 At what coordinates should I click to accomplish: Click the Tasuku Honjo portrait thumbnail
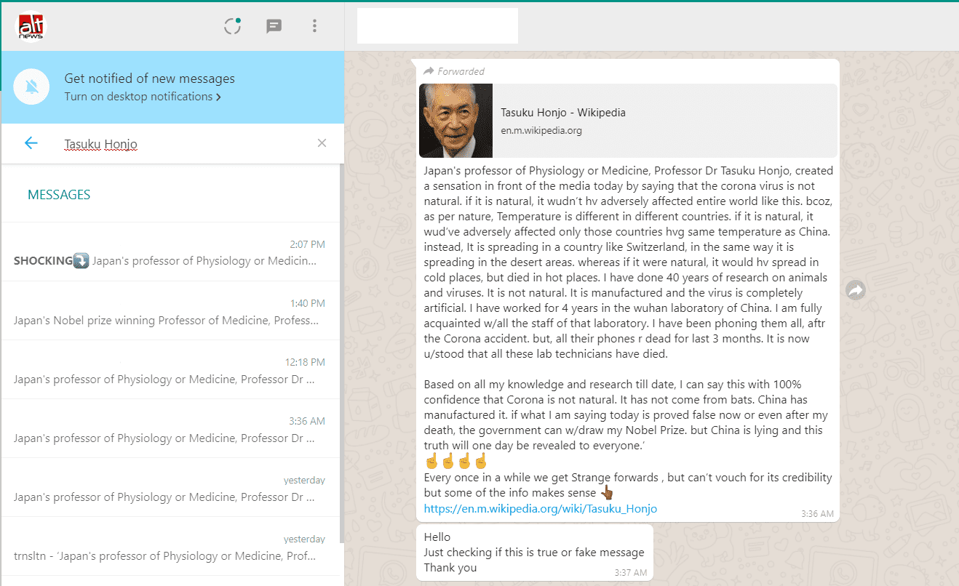click(455, 121)
